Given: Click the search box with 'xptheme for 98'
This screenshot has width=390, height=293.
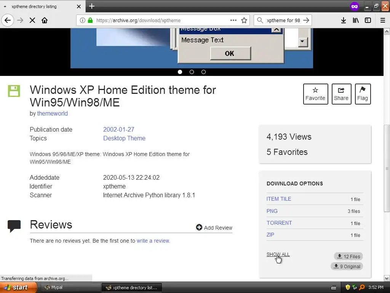Looking at the screenshot, I should click(283, 20).
